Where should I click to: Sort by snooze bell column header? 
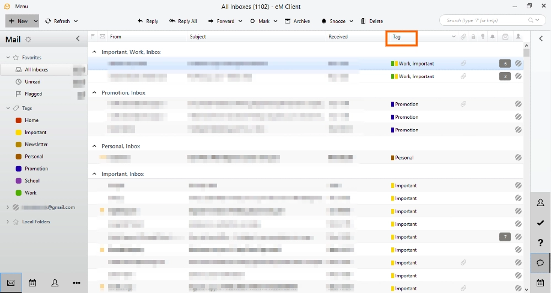(493, 36)
